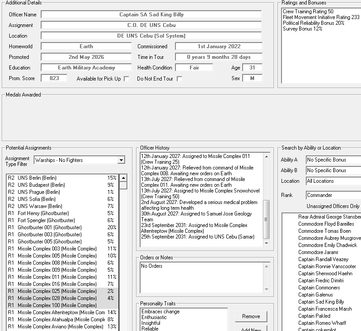Click up arrow of Orders or Notes scrollbar
361x331 pixels.
pyautogui.click(x=266, y=266)
